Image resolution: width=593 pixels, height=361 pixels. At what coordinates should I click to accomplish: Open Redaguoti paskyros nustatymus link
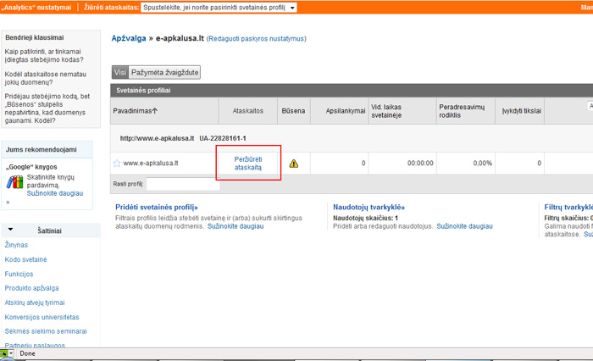click(x=256, y=39)
